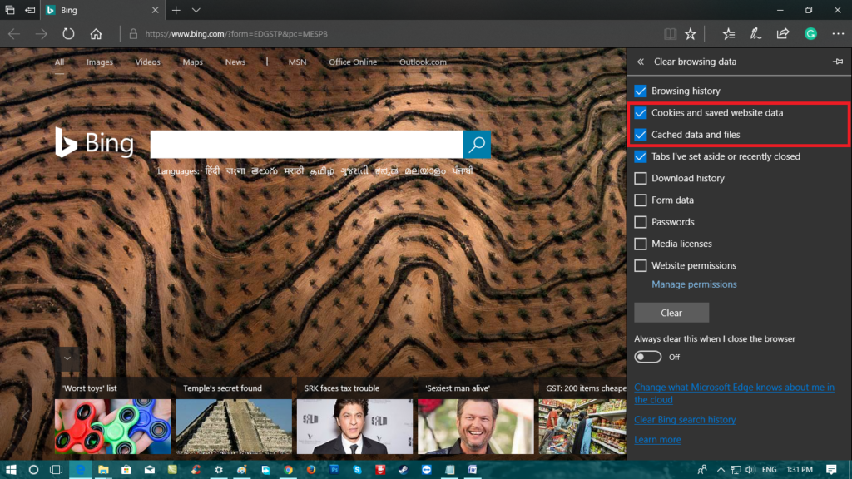This screenshot has height=479, width=852.
Task: Turn on Always clear when closing browser
Action: click(647, 357)
